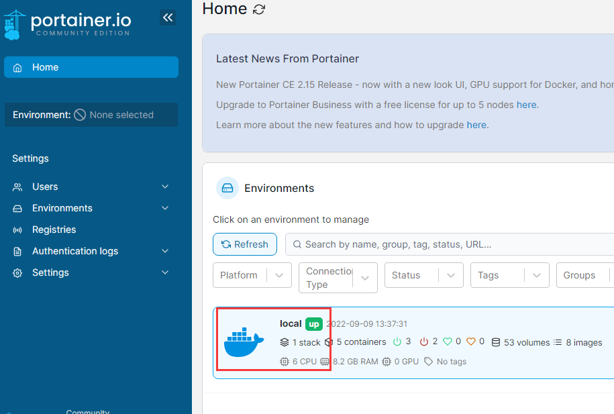Click the '1 stack' count
The width and height of the screenshot is (614, 414).
tap(307, 343)
